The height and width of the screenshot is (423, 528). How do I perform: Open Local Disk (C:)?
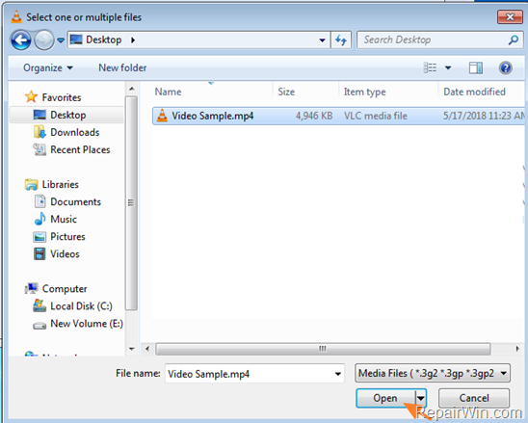[x=81, y=306]
